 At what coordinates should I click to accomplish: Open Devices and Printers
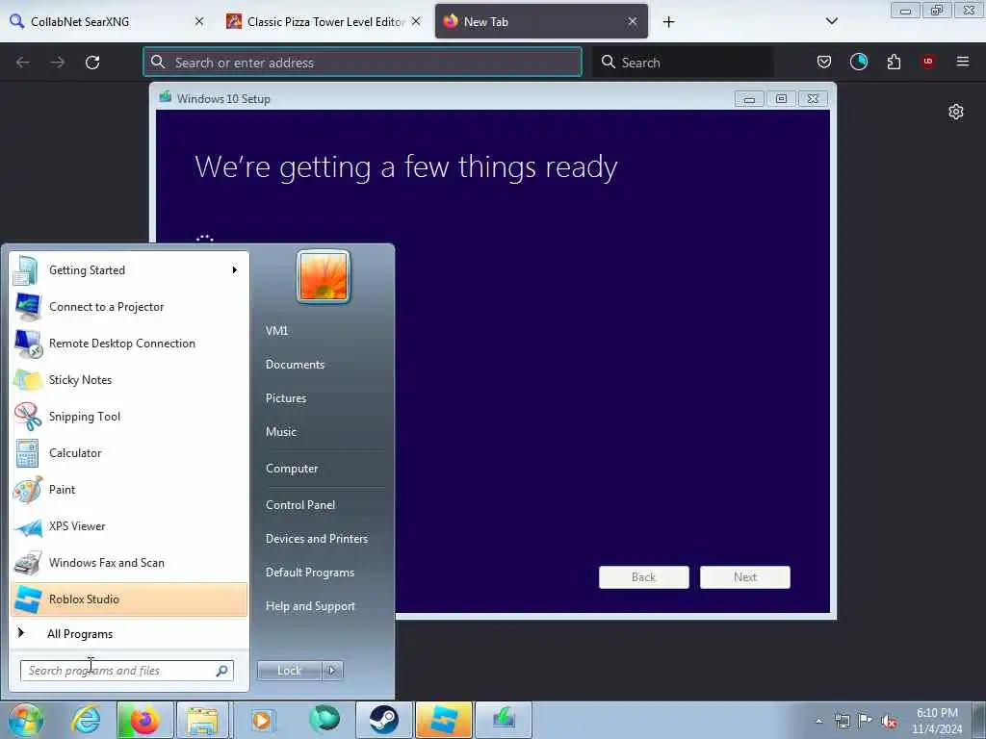coord(316,539)
